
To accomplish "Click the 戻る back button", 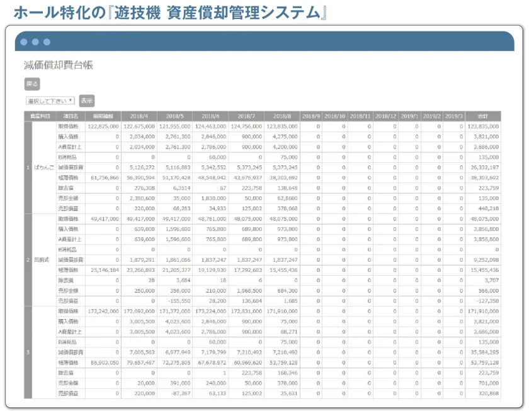I will 32,84.
